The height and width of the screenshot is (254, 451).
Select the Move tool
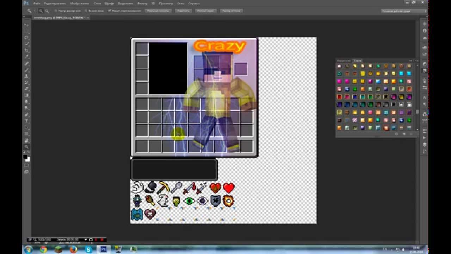pyautogui.click(x=26, y=25)
